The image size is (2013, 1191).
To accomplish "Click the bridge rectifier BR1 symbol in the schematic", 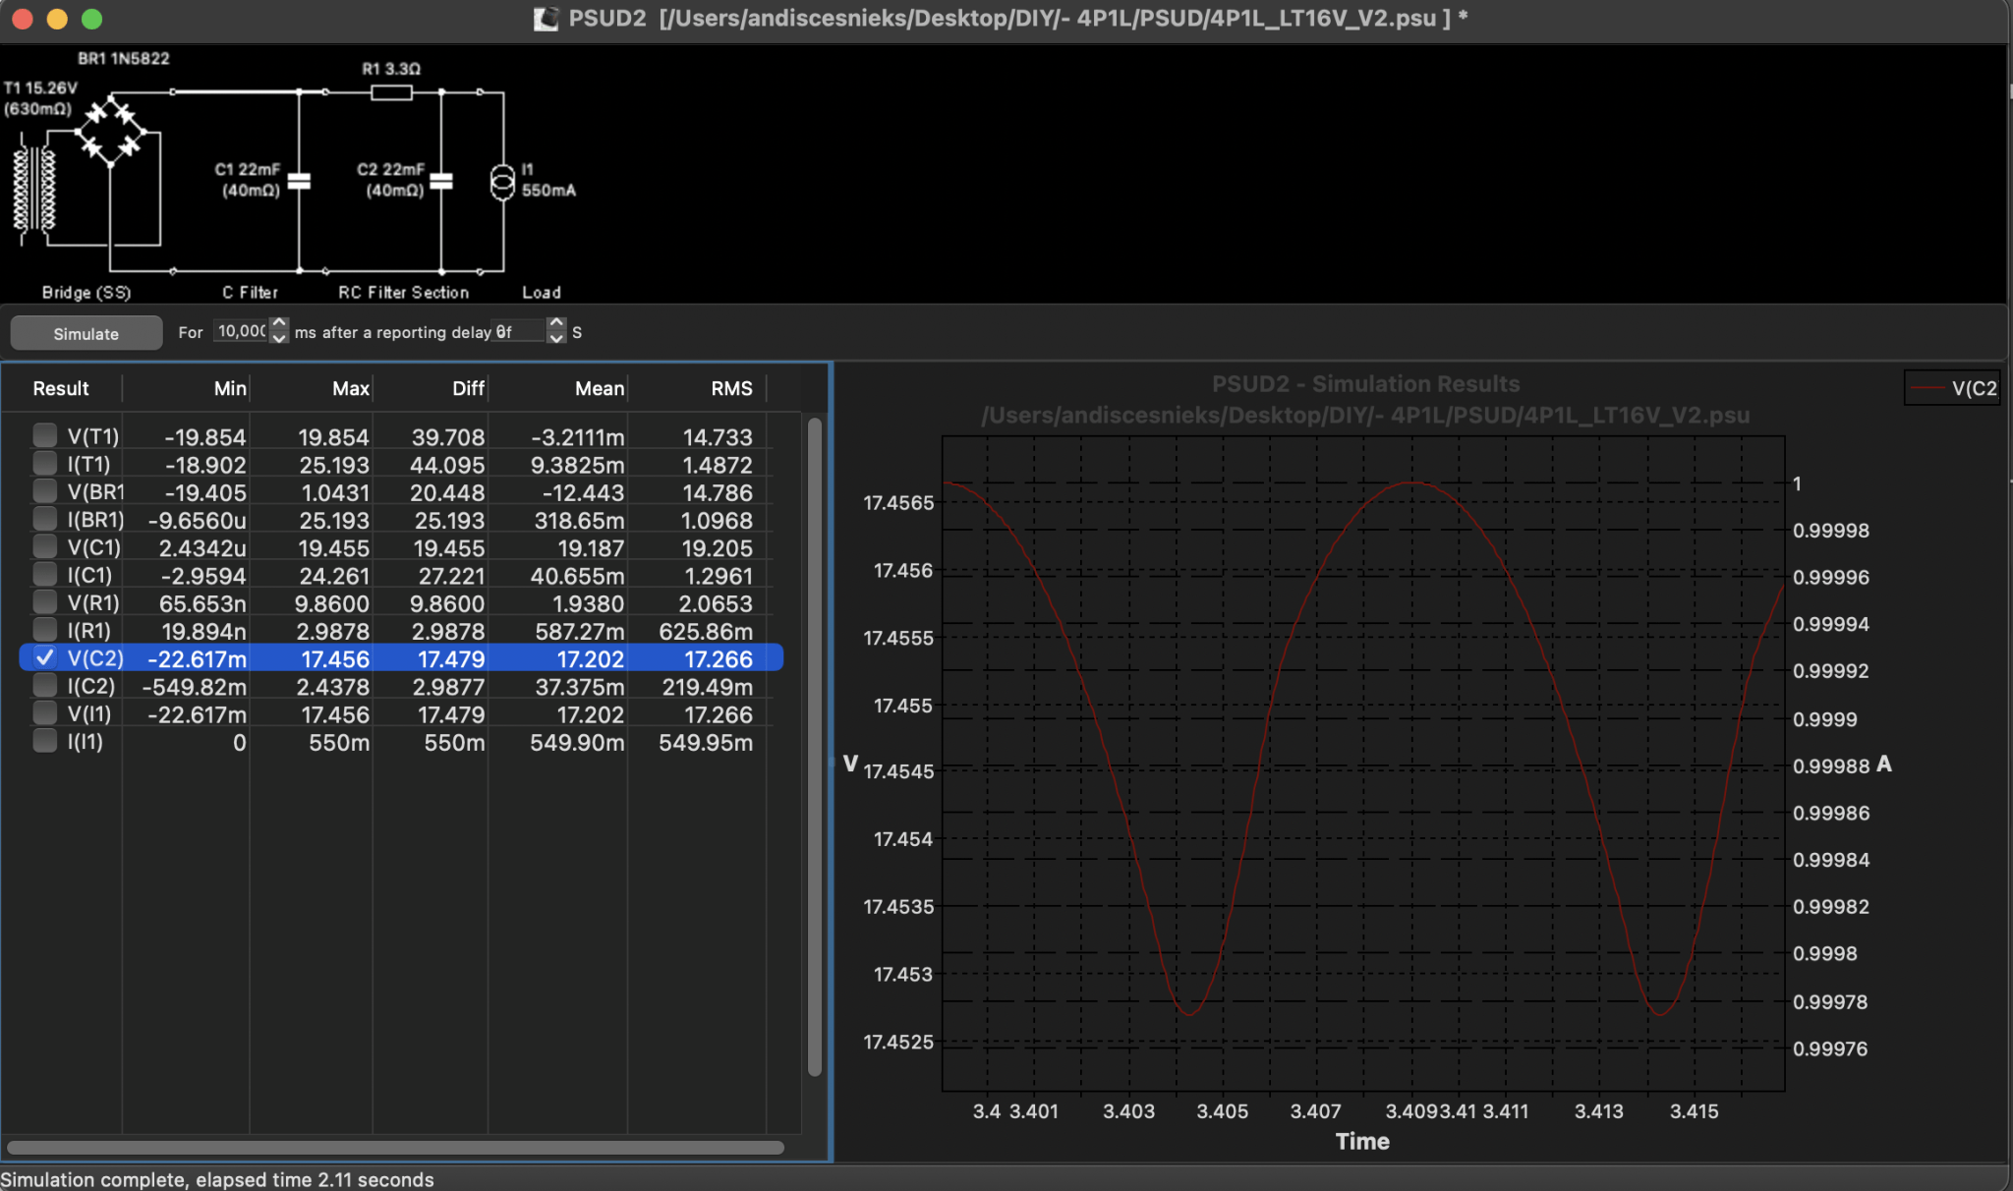I will (x=111, y=131).
